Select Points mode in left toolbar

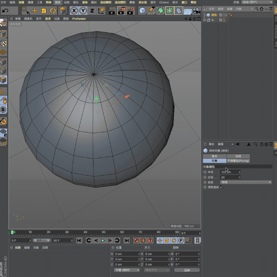[x=3, y=62]
